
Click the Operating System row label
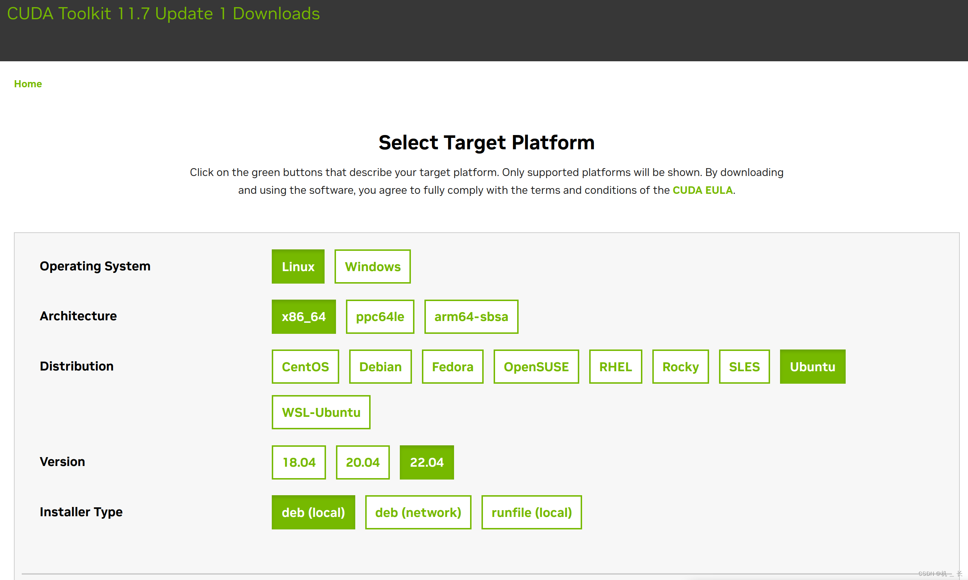(x=95, y=266)
